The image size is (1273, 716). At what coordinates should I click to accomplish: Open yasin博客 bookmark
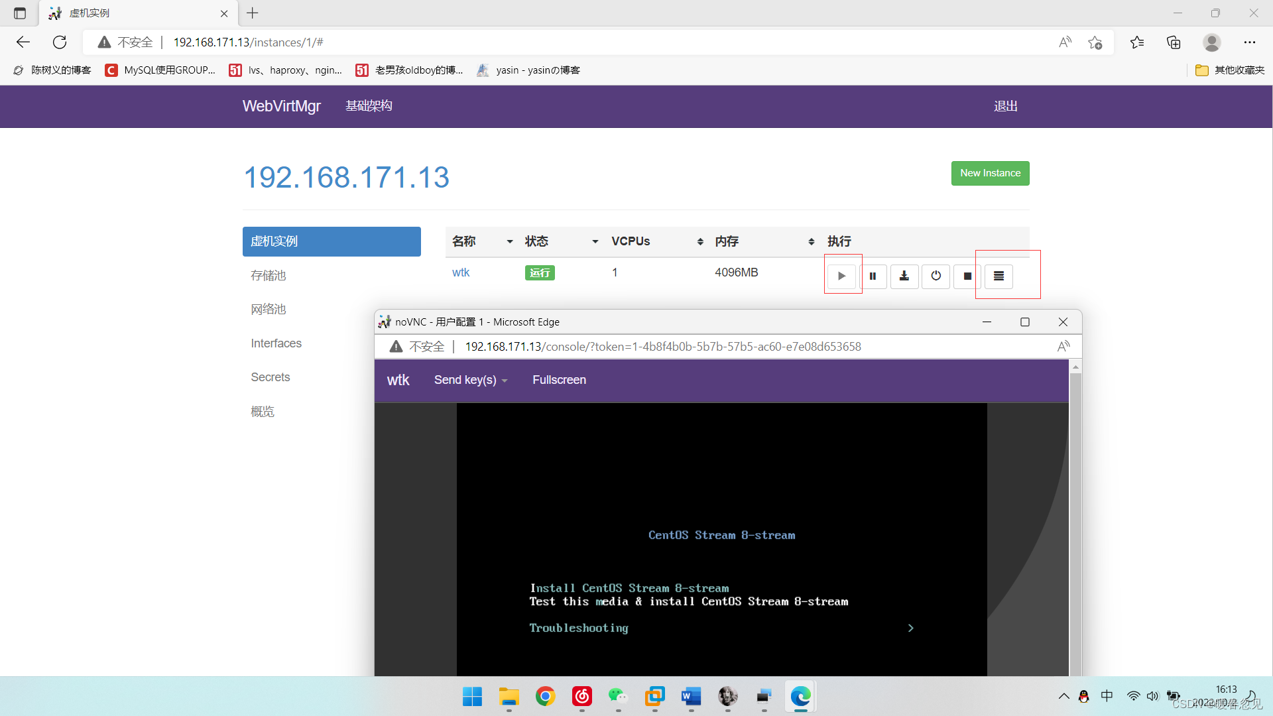[x=528, y=70]
